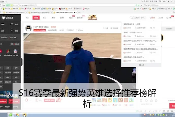Image resolution: width=175 pixels, height=117 pixels.
Task: Click the phone watch icon above video
Action: click(111, 28)
